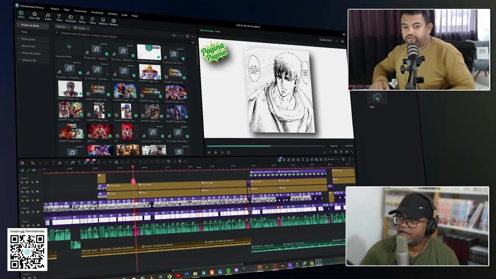Click the preview zoom magnifier icon

tap(336, 152)
